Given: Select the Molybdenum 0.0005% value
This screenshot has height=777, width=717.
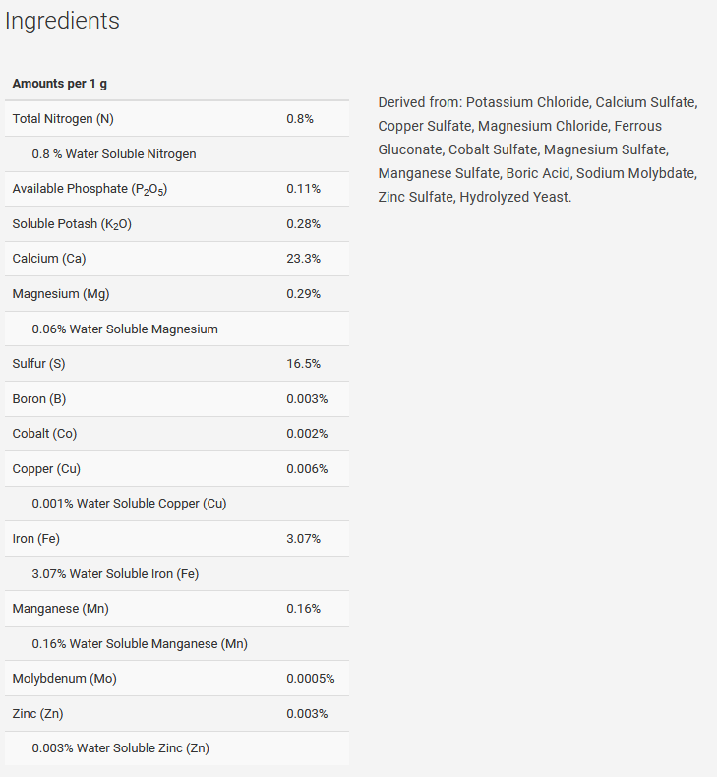Looking at the screenshot, I should point(310,679).
